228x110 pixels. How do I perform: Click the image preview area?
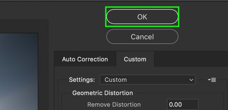[19, 71]
